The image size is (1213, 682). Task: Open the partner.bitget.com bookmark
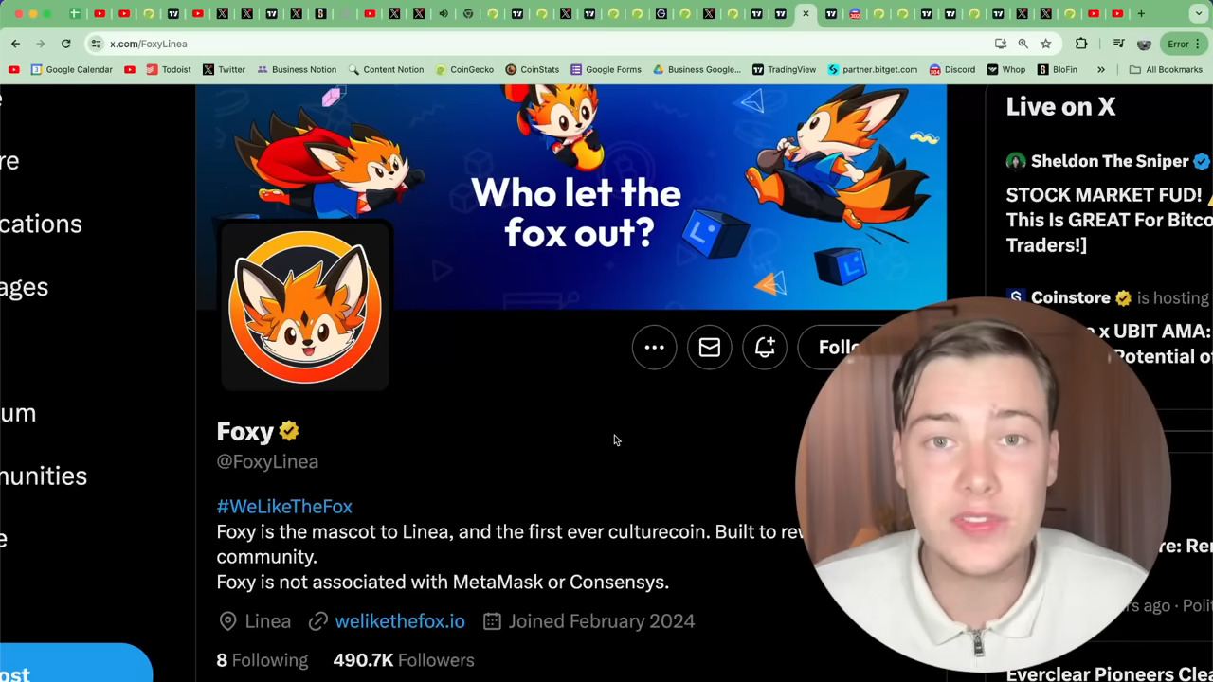click(872, 69)
